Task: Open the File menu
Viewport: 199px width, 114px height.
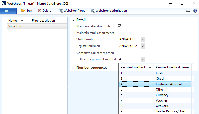Action: click(x=8, y=11)
